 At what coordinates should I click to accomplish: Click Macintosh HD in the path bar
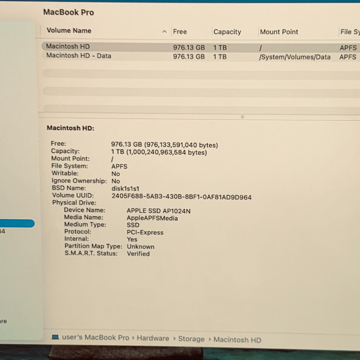point(237,340)
